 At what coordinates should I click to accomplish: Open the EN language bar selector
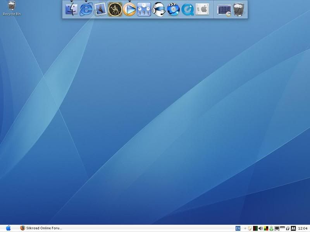pyautogui.click(x=238, y=228)
